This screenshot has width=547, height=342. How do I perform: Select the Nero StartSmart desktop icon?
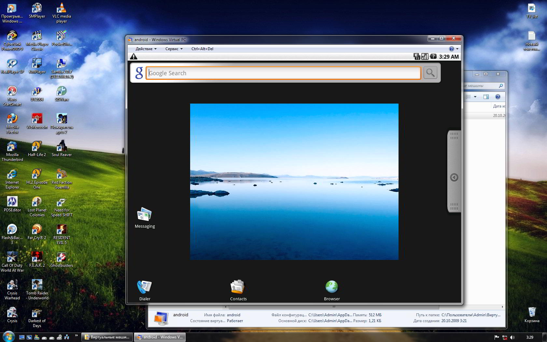click(12, 96)
